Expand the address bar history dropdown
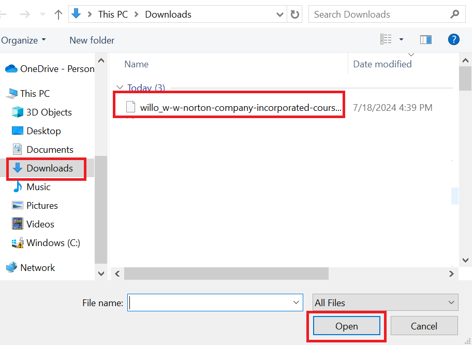This screenshot has height=345, width=473. [279, 15]
